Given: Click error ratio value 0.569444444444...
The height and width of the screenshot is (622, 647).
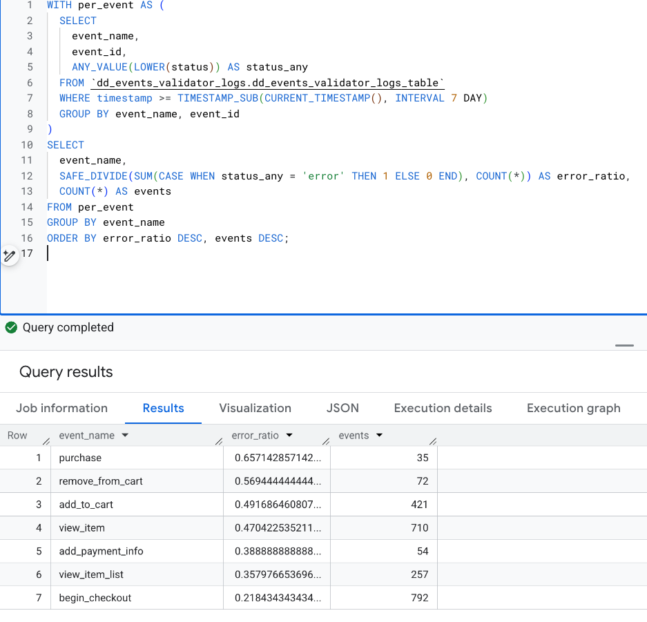Looking at the screenshot, I should pos(278,481).
